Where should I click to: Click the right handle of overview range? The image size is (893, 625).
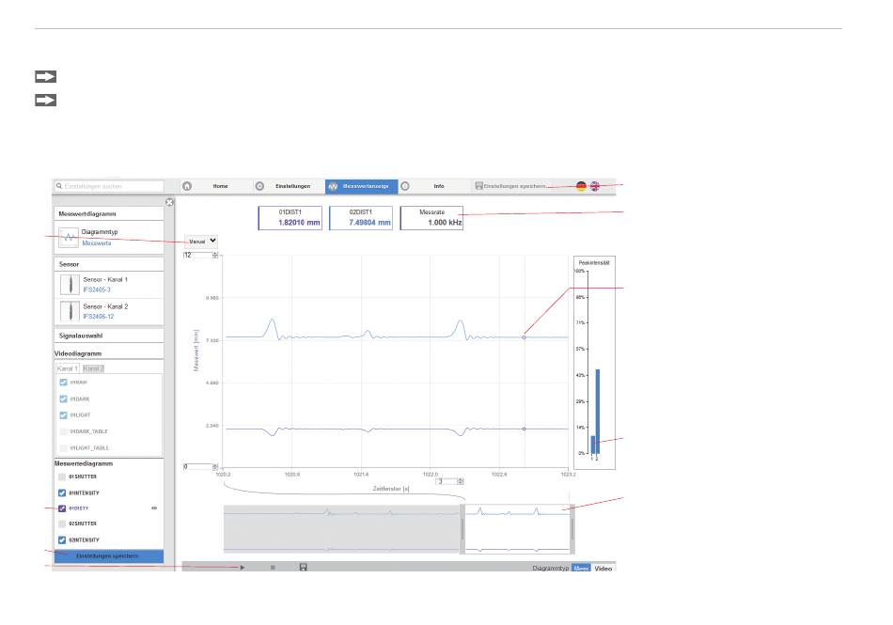[x=572, y=529]
